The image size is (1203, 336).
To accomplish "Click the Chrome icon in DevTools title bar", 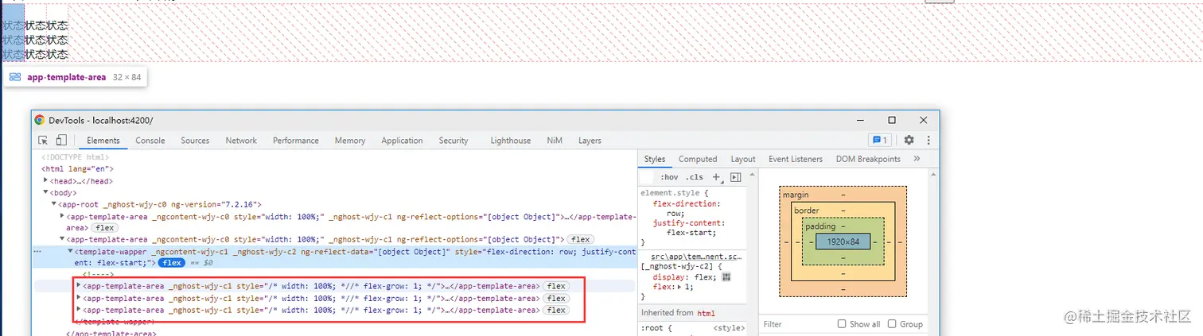I will (x=40, y=120).
